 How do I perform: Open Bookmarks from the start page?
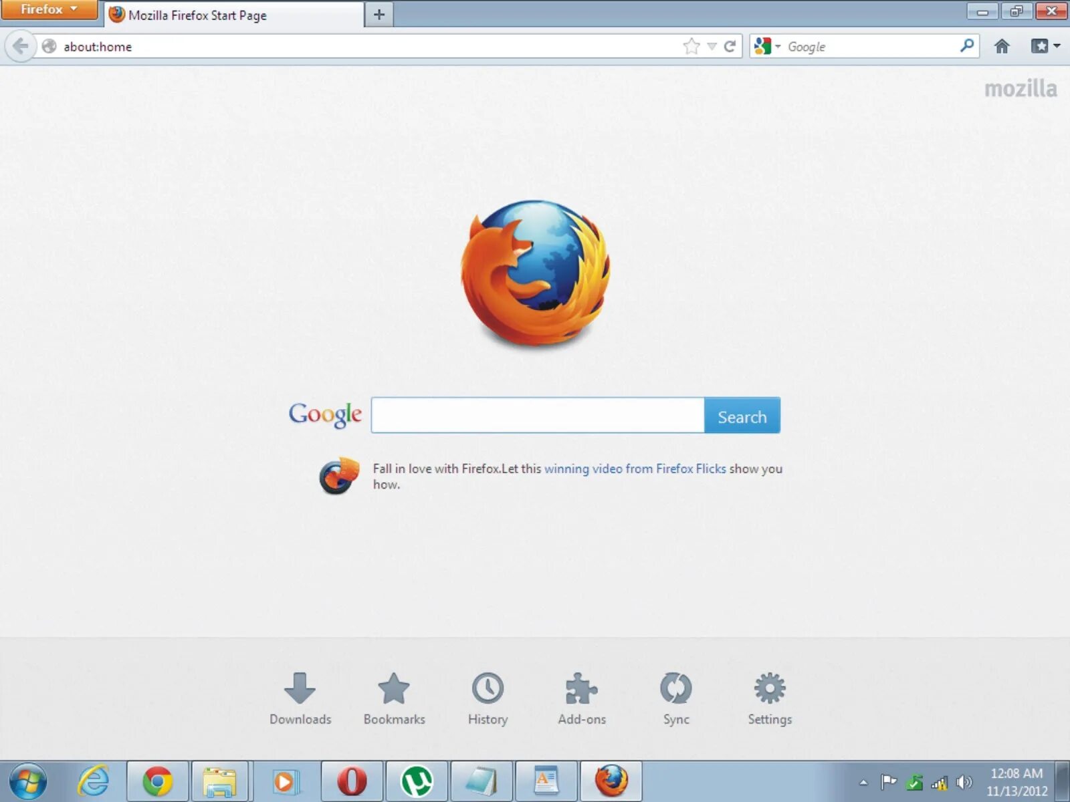[395, 699]
